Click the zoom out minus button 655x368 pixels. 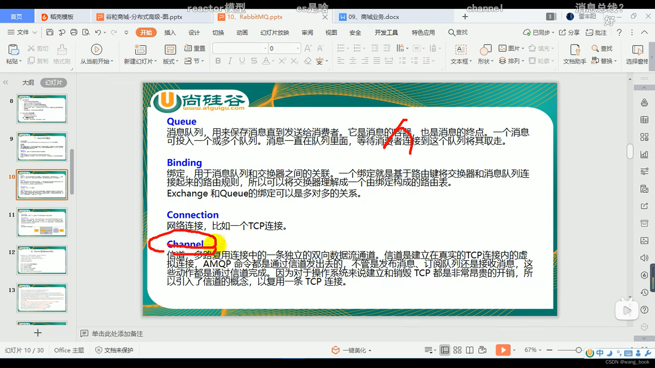point(549,350)
